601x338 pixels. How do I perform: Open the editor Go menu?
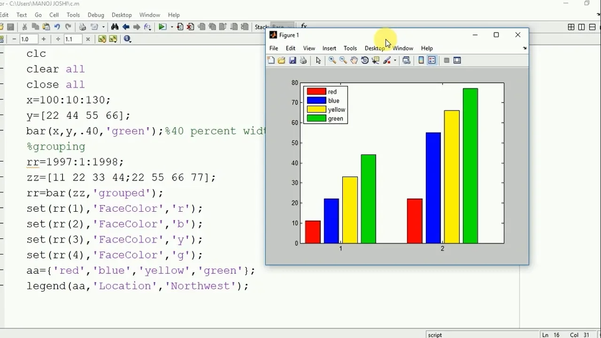tap(39, 15)
